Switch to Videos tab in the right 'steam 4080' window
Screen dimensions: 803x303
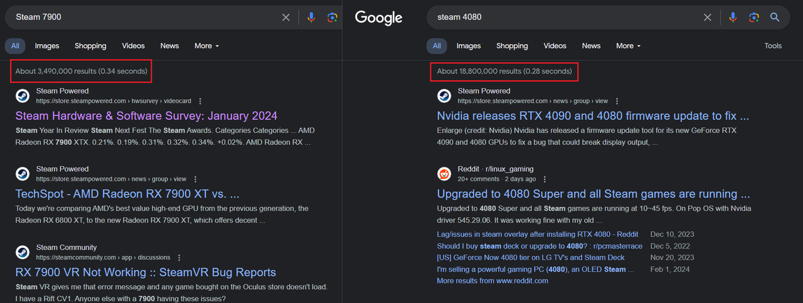(x=555, y=46)
